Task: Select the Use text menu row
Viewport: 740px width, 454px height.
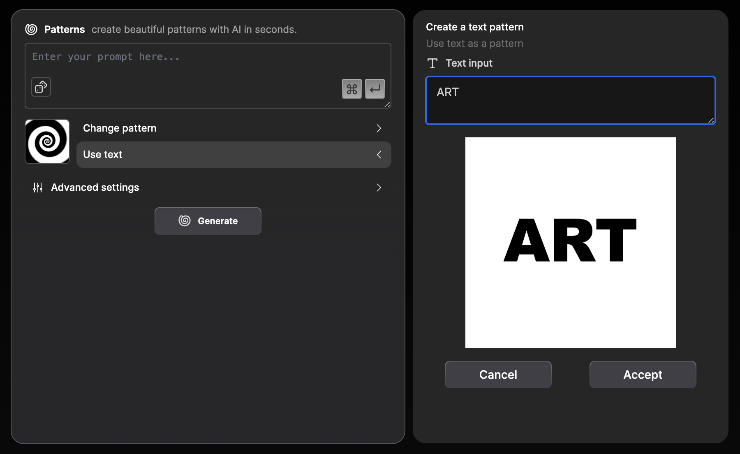Action: coord(234,155)
